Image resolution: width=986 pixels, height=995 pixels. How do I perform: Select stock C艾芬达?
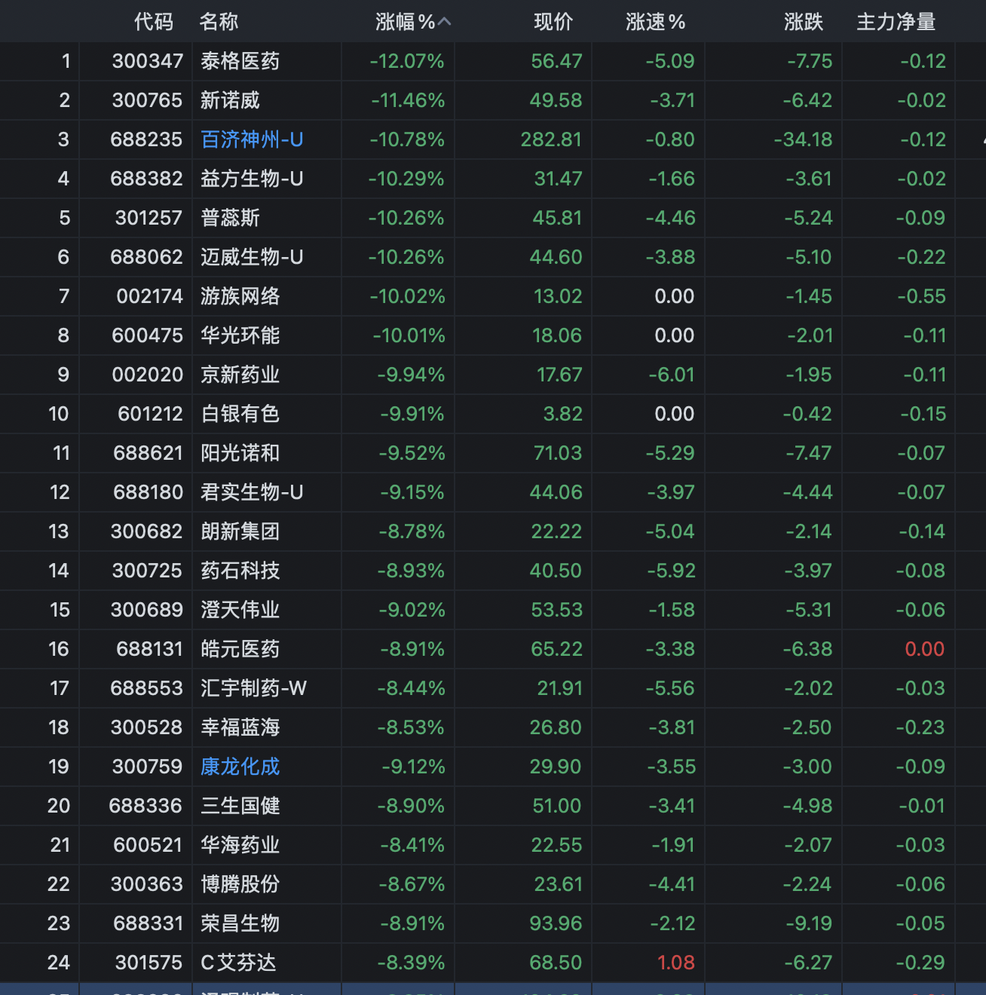point(238,963)
